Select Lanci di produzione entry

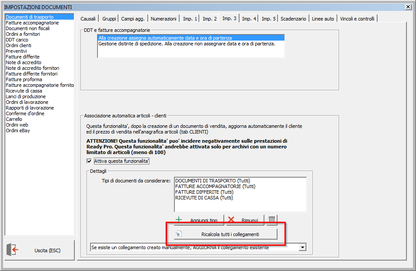pyautogui.click(x=39, y=96)
